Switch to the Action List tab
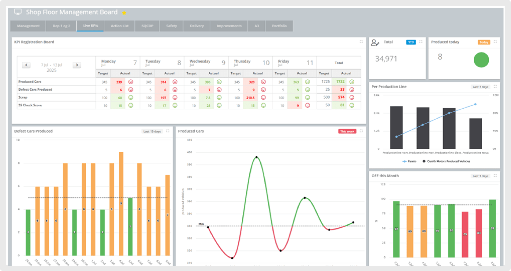Viewport: 511px width, 271px height. pos(120,26)
